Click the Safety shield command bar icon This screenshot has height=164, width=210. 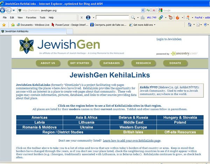[x=205, y=24]
